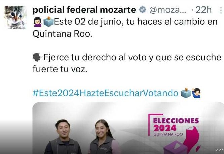
Task: Click the smiling man in the image
Action: (63, 137)
